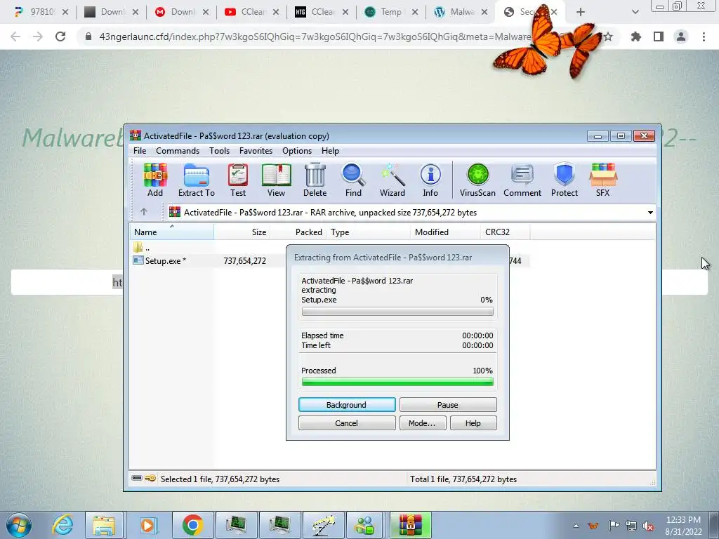The image size is (719, 539).
Task: Toggle Chrome side panel icon
Action: (x=659, y=36)
